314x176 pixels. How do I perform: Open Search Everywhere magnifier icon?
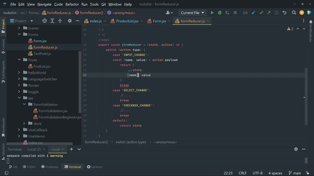294,13
